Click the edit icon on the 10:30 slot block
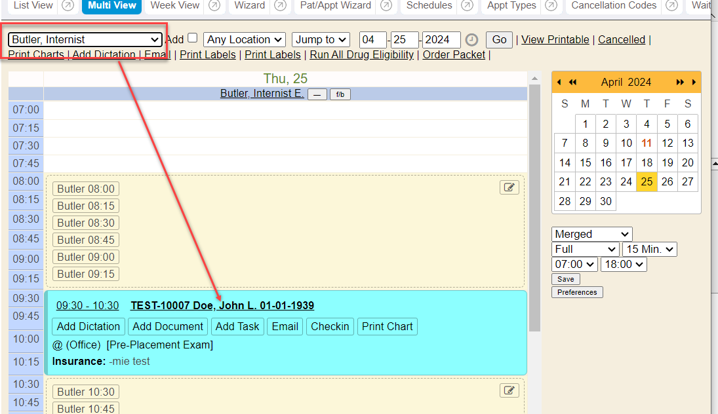 pyautogui.click(x=509, y=391)
